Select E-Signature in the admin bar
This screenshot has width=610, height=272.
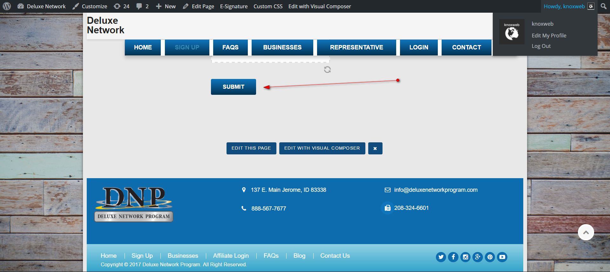234,6
